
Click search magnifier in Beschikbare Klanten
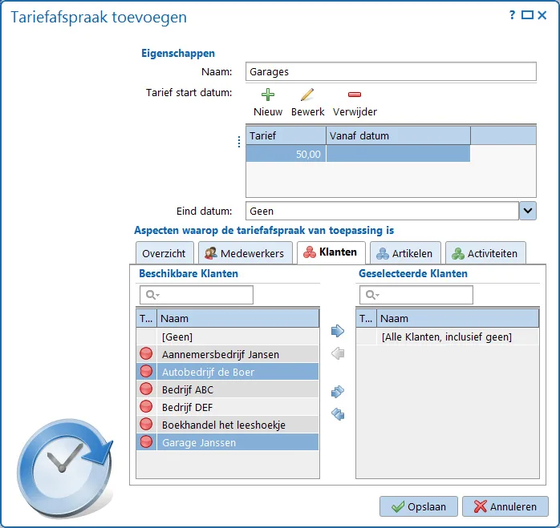coord(152,295)
